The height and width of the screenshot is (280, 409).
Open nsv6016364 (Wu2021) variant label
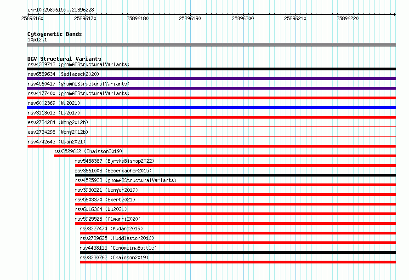(101, 209)
